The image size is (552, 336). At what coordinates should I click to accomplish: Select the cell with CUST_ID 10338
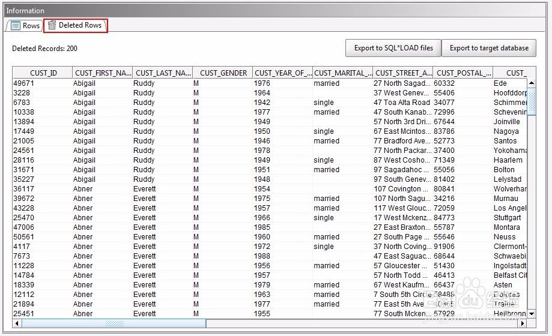(x=42, y=112)
